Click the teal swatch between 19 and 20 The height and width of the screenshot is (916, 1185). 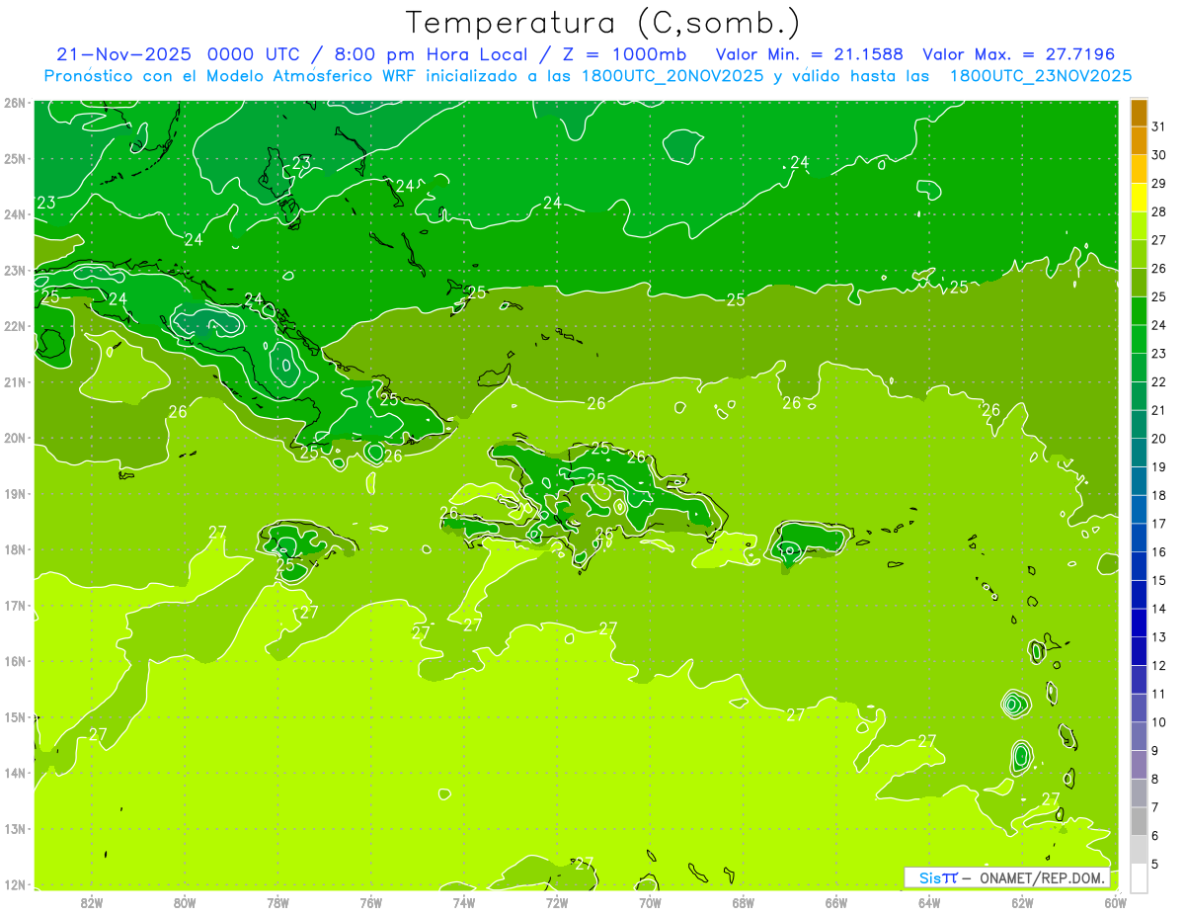coord(1140,453)
